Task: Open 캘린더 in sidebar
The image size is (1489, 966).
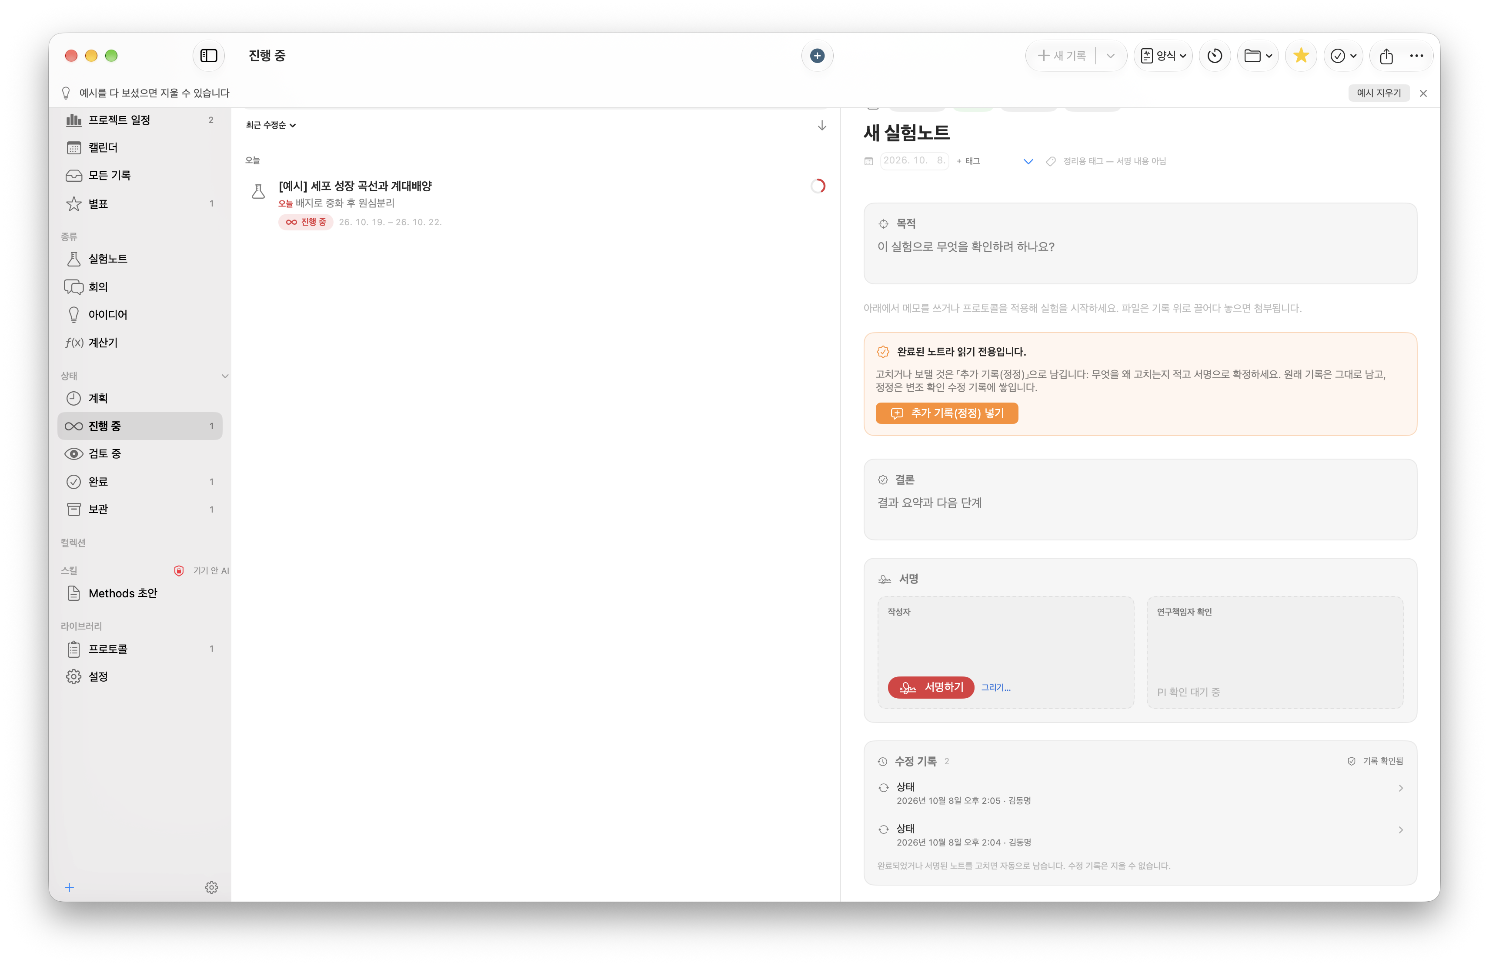Action: (140, 148)
